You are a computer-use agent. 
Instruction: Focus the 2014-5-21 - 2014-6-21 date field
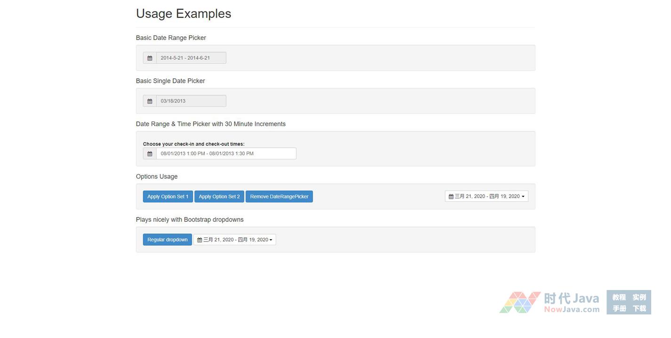(x=191, y=58)
